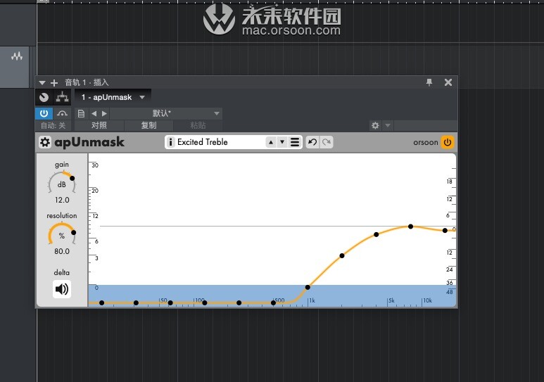544x382 pixels.
Task: Select rightmost curve node past 10k
Action: tap(445, 230)
